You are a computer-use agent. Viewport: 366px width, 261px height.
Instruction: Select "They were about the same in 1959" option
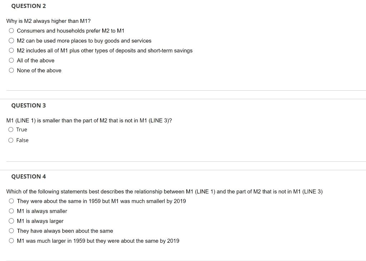[x=11, y=201]
